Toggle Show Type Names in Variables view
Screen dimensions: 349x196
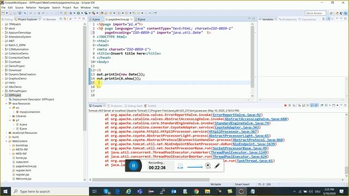coord(324,19)
